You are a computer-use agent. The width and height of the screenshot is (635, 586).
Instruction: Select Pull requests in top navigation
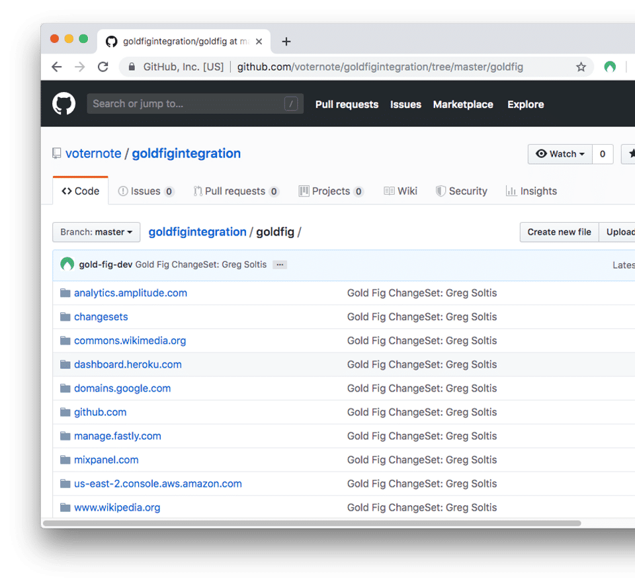tap(347, 105)
